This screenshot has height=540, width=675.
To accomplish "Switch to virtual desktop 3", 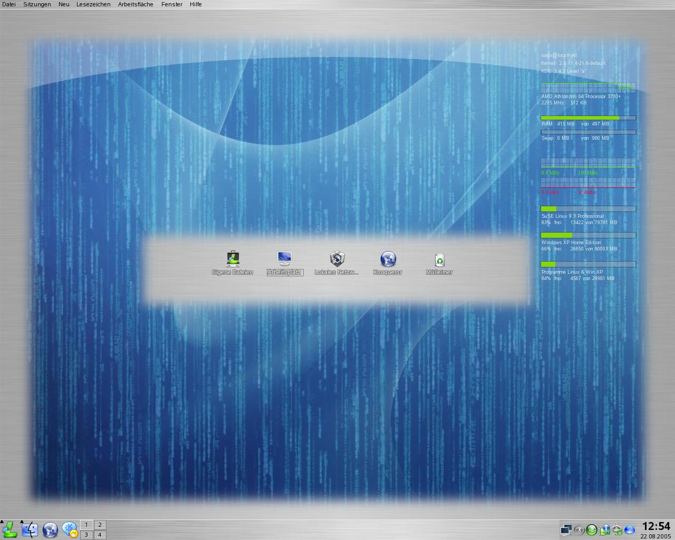I will tap(86, 535).
